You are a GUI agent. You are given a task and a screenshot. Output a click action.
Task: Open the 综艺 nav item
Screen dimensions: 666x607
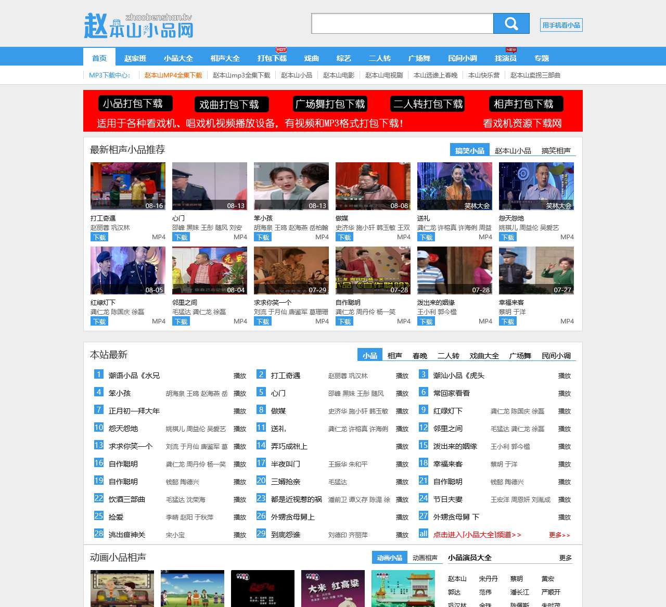coord(344,58)
